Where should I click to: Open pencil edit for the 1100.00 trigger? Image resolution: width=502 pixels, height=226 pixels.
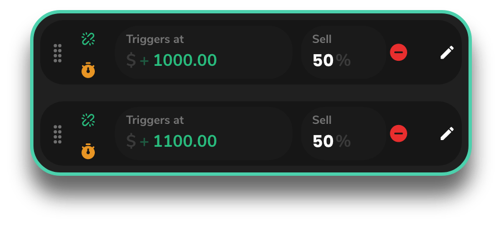click(447, 133)
